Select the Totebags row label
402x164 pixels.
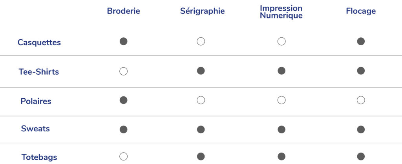[39, 157]
